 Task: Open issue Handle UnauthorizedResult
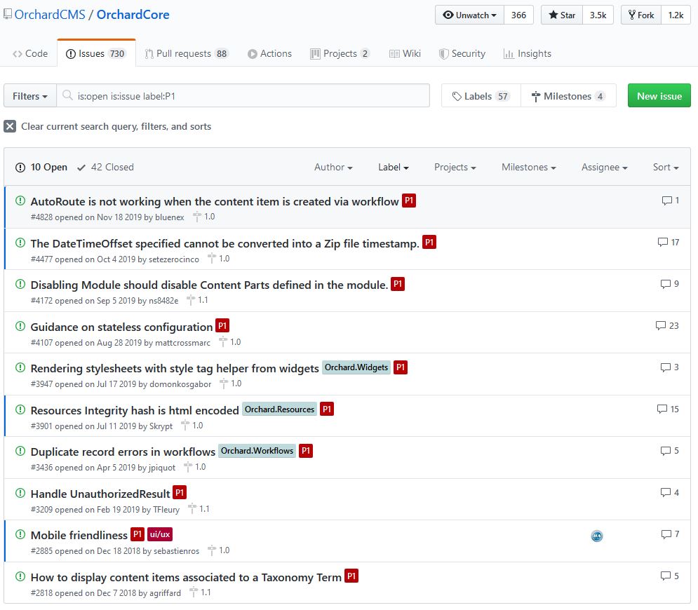(x=100, y=494)
